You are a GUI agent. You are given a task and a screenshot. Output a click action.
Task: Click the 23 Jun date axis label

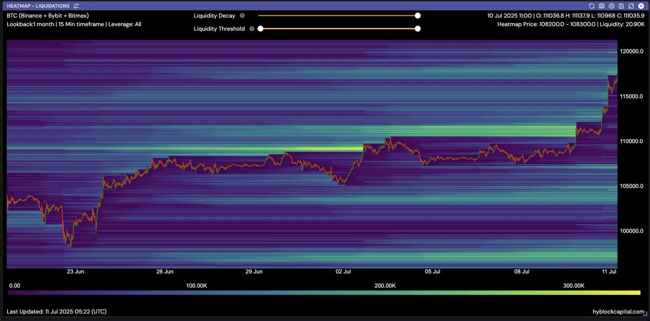[x=75, y=272]
